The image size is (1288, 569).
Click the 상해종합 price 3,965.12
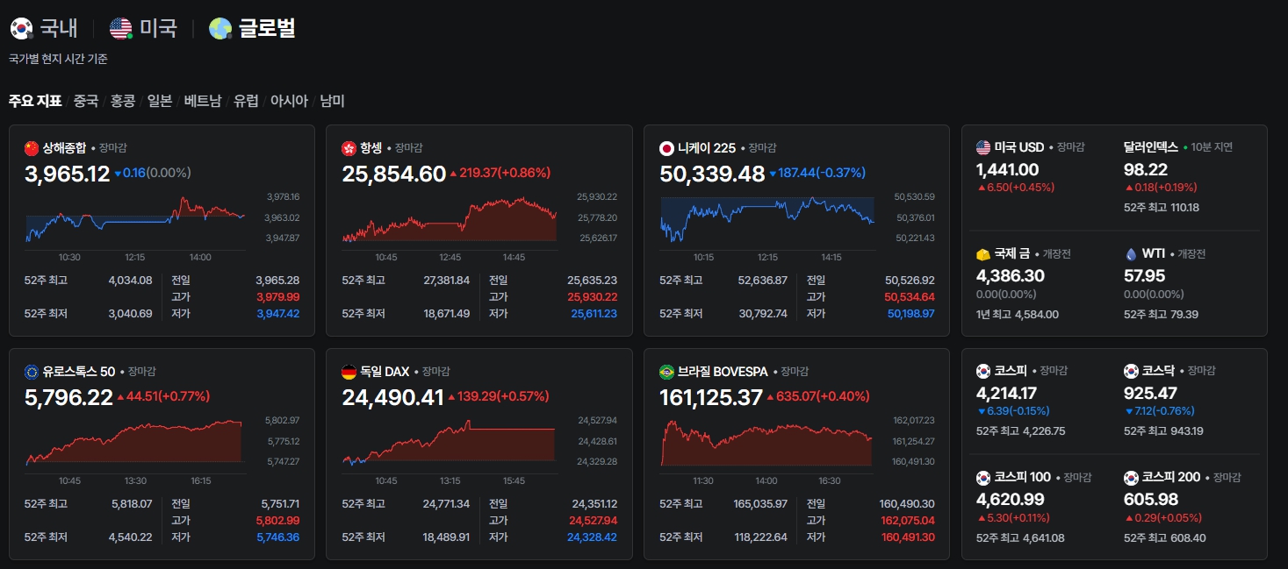[68, 174]
